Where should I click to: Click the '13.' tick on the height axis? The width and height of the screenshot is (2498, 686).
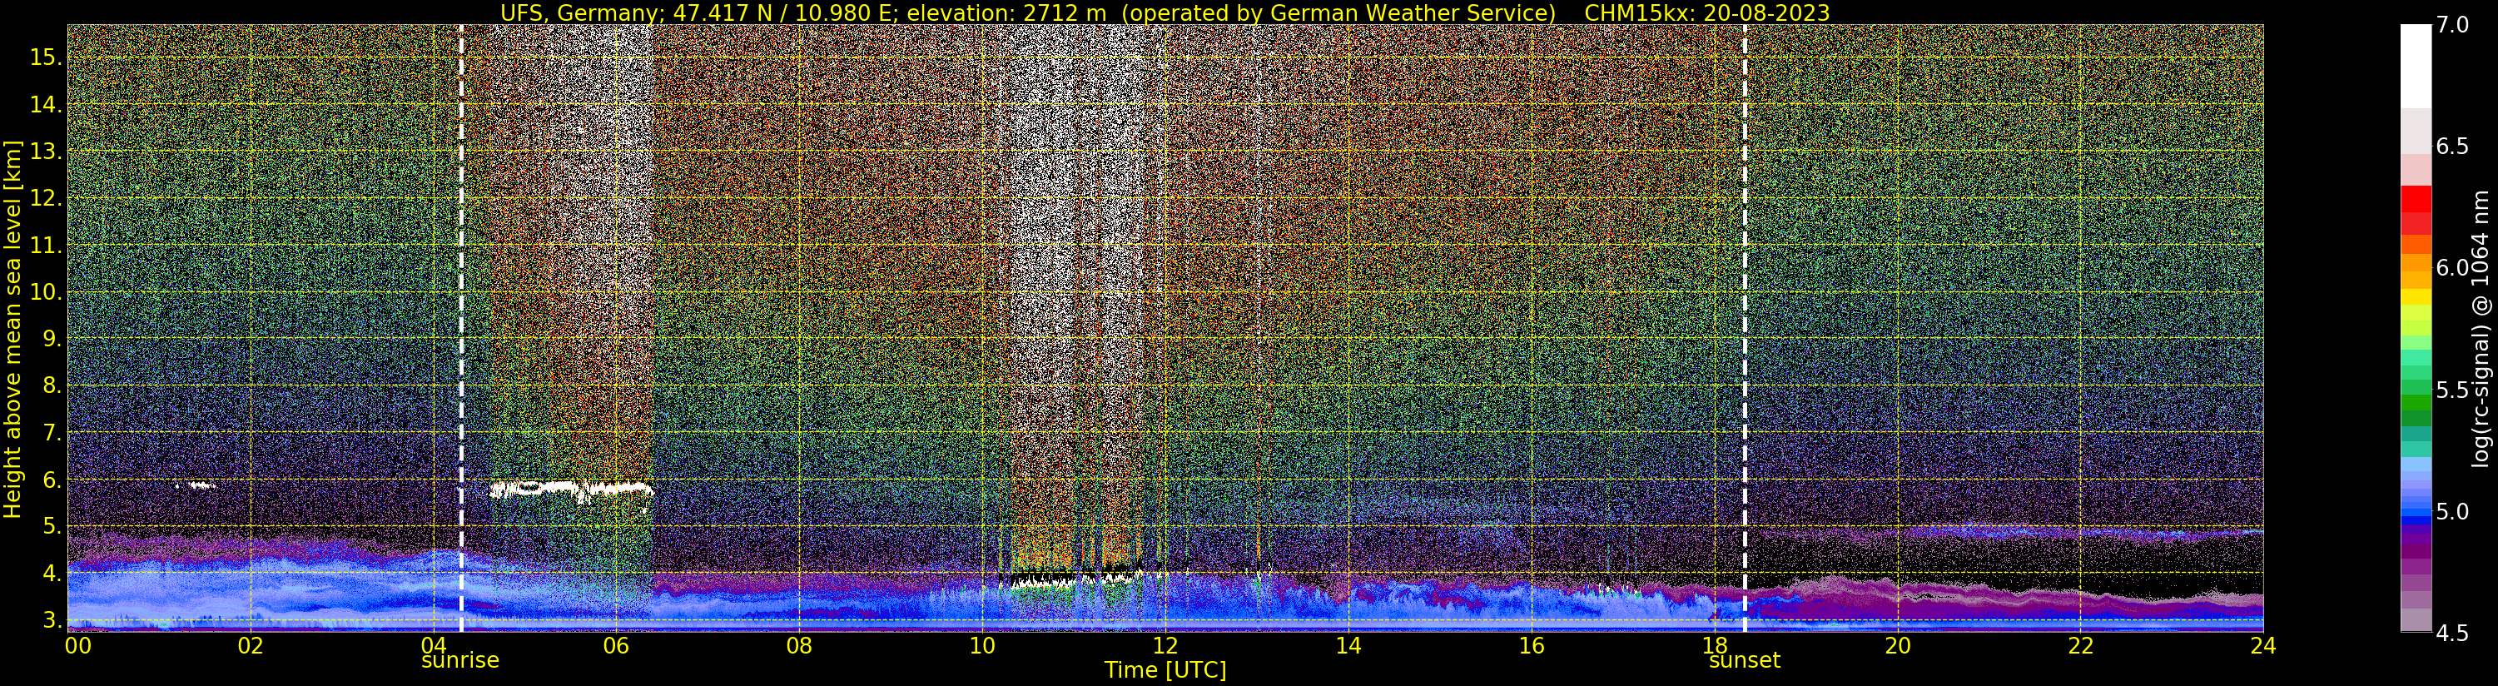click(45, 152)
